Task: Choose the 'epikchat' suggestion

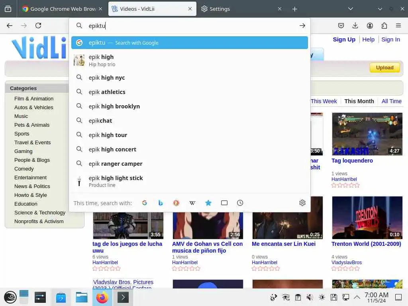Action: pyautogui.click(x=189, y=120)
